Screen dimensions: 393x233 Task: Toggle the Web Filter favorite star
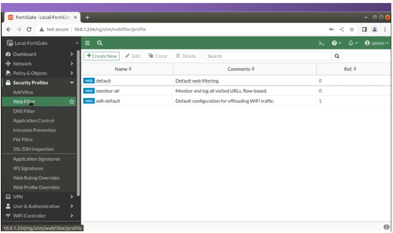(72, 101)
